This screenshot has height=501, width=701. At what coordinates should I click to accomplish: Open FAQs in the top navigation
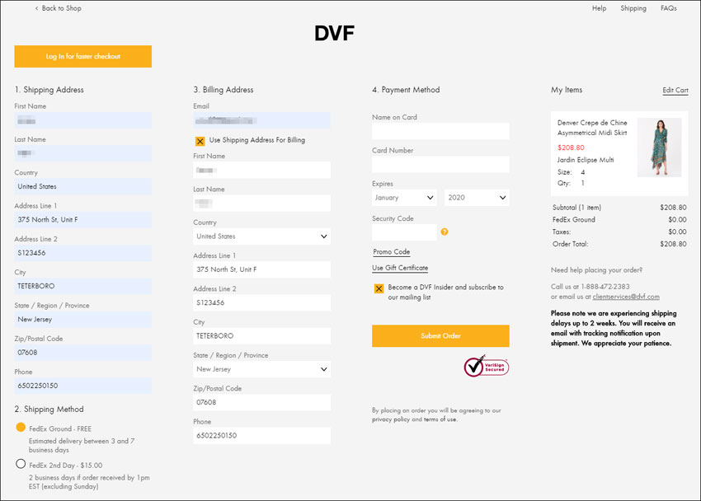click(x=668, y=8)
